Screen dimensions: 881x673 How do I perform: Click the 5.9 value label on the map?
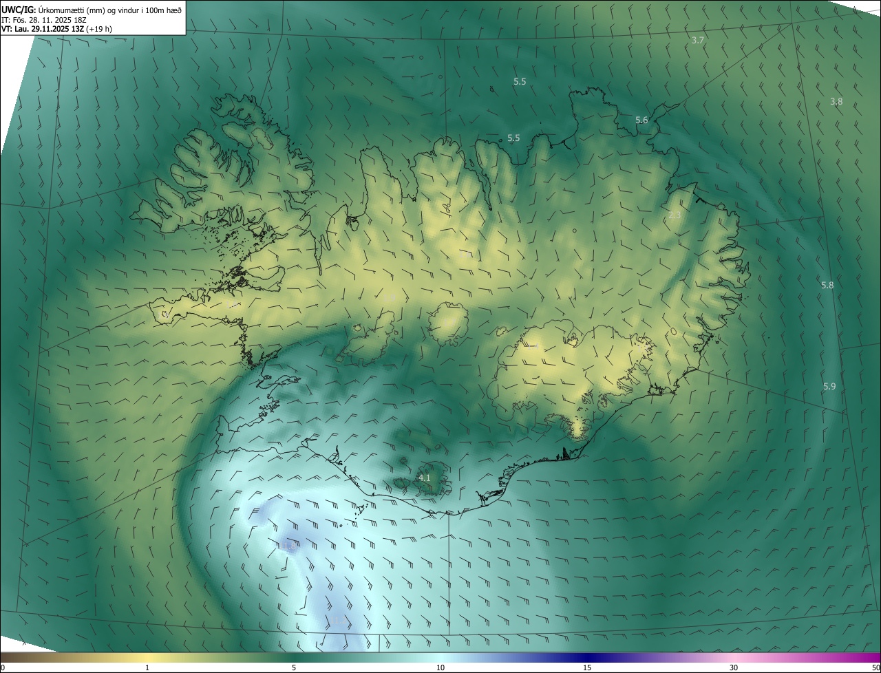tap(829, 387)
